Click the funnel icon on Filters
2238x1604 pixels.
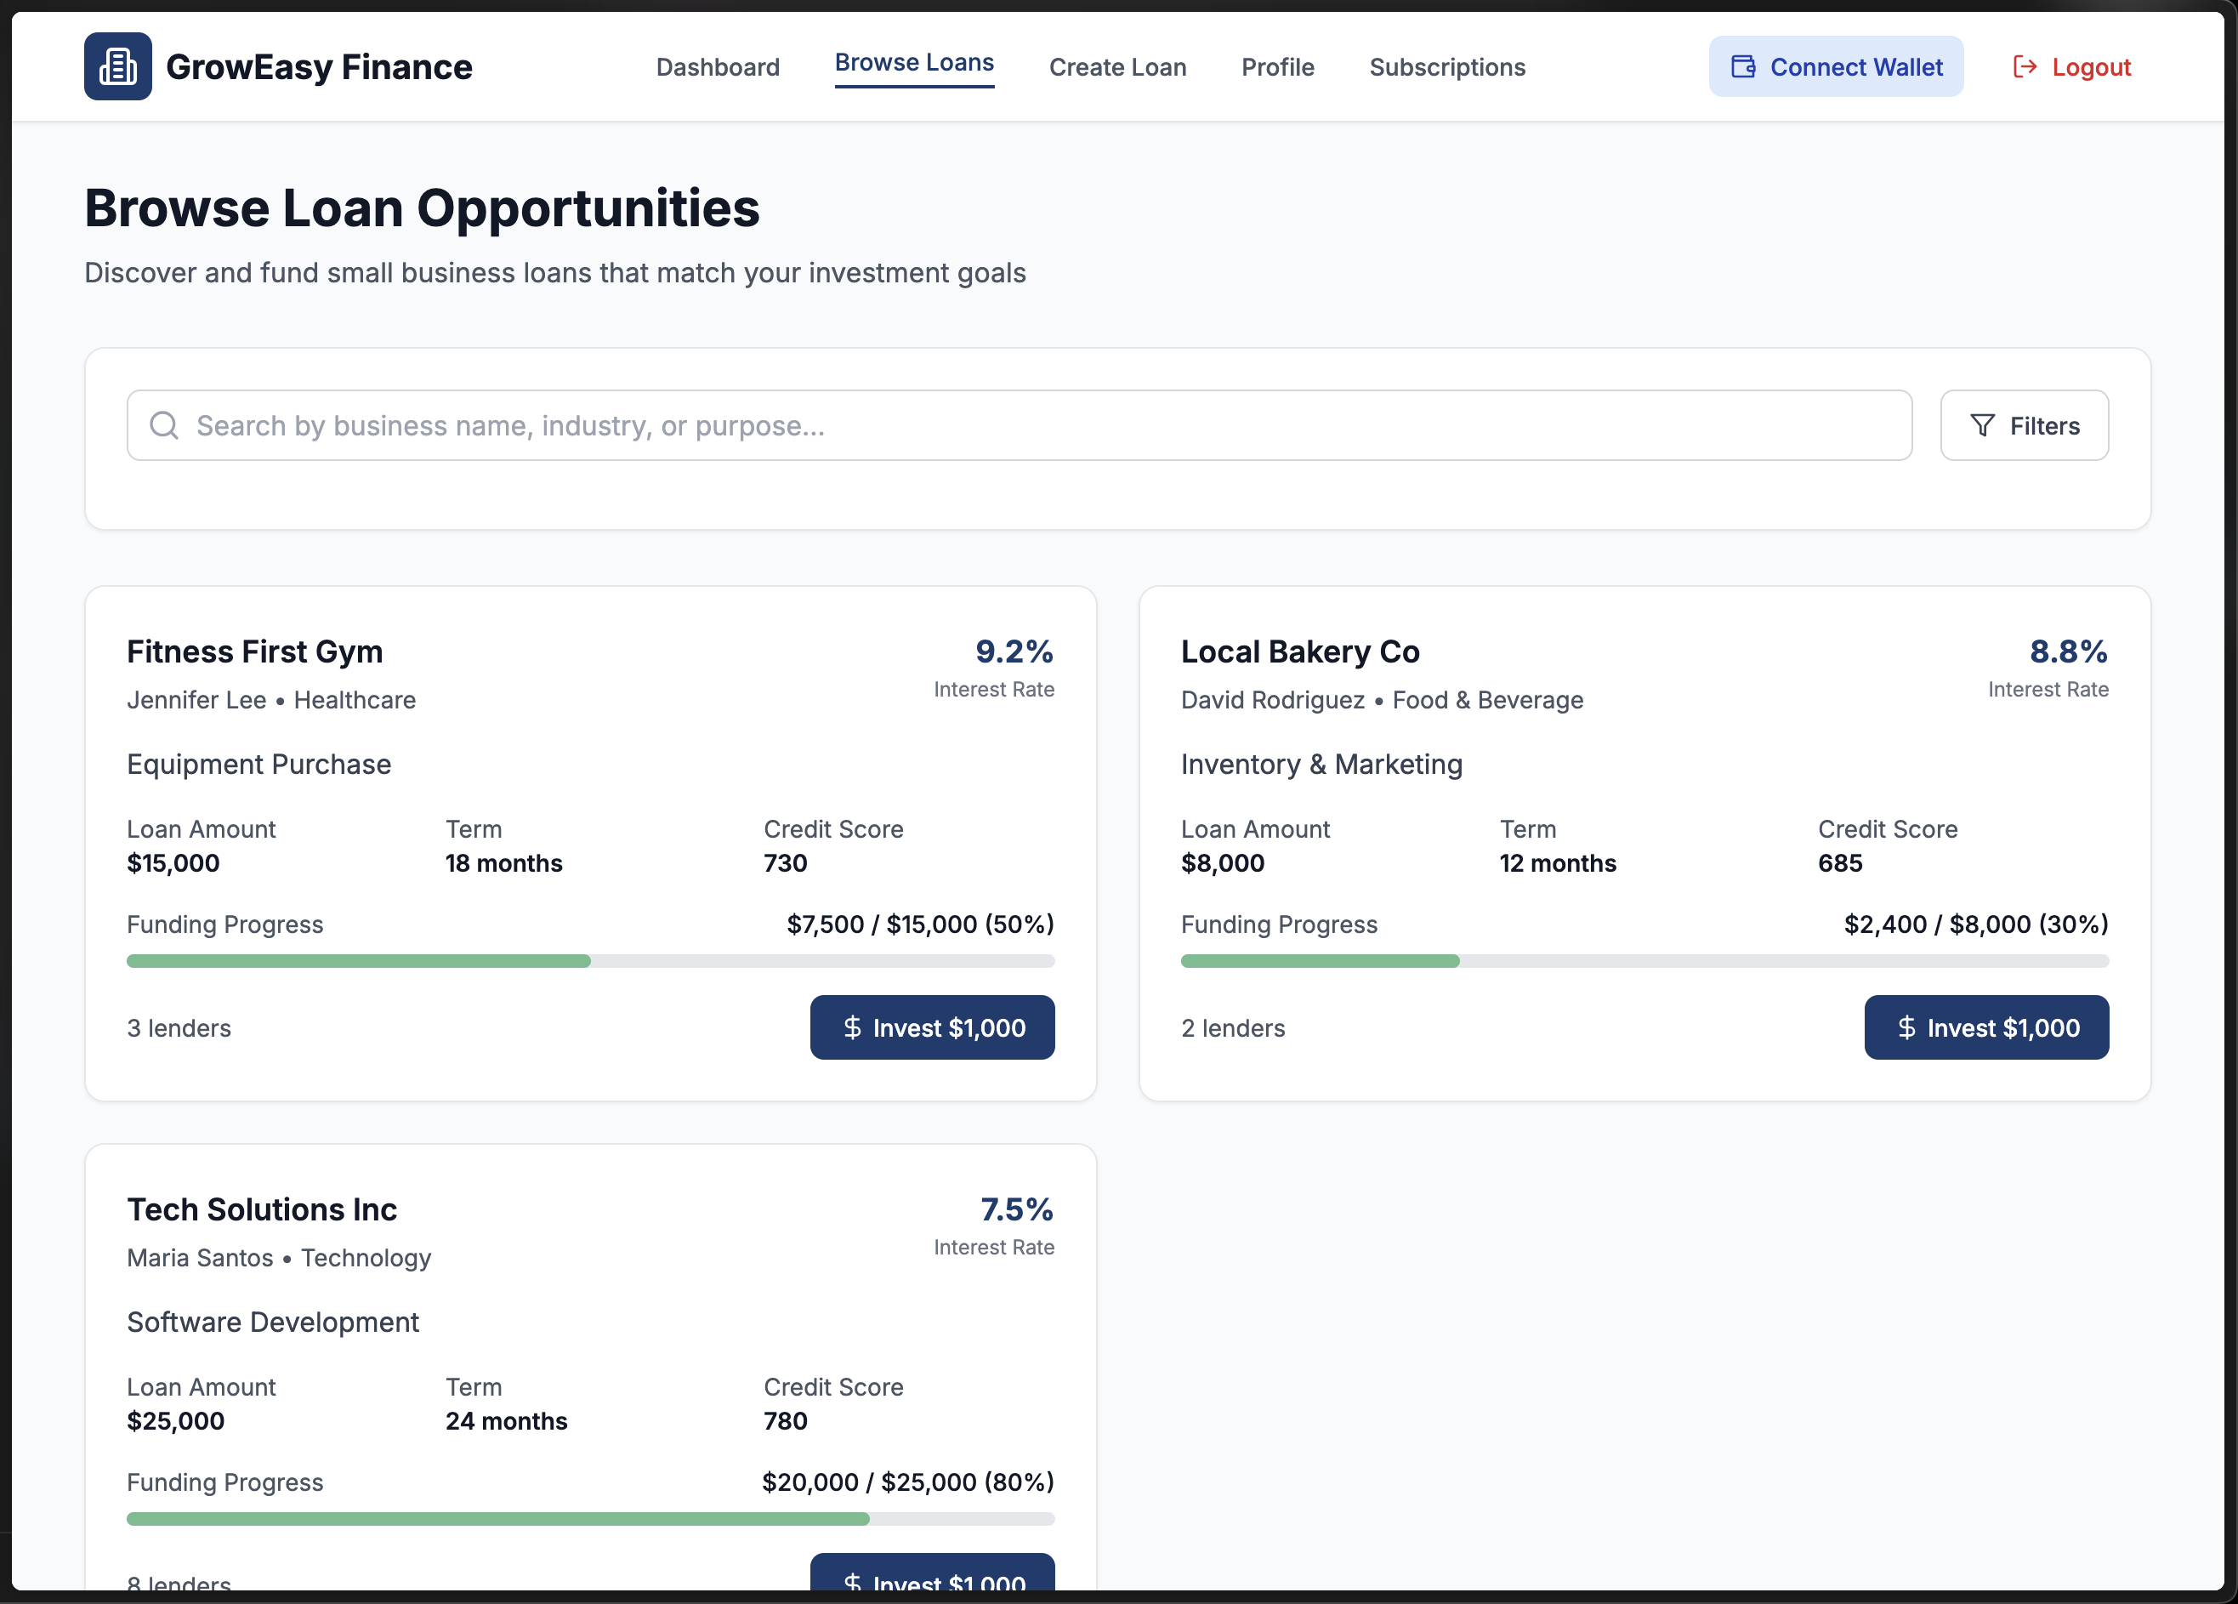(1981, 425)
